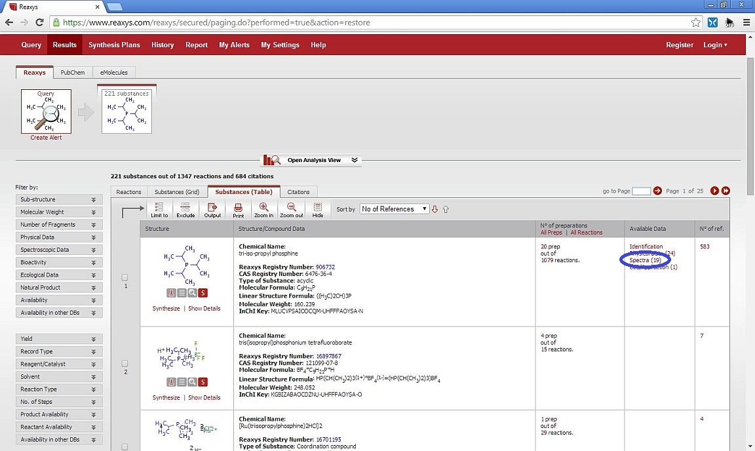
Task: Click the All Reactions link
Action: pos(587,232)
